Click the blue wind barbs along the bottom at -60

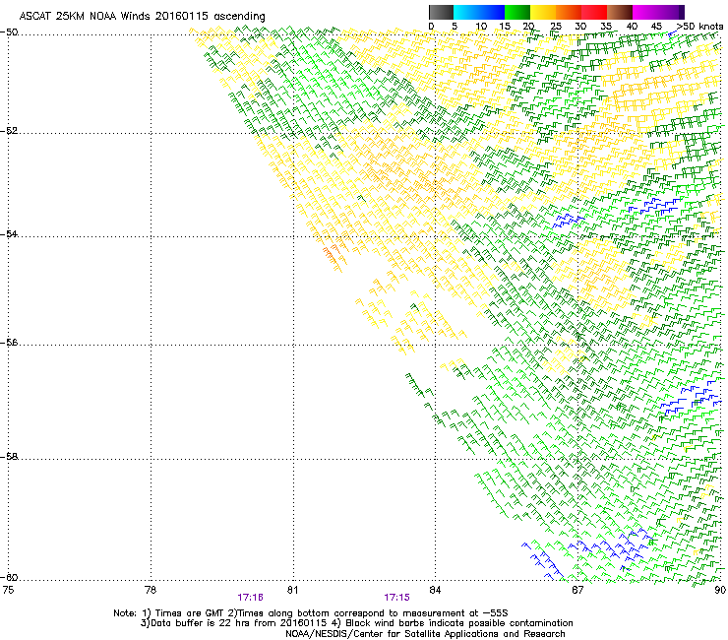[541, 560]
